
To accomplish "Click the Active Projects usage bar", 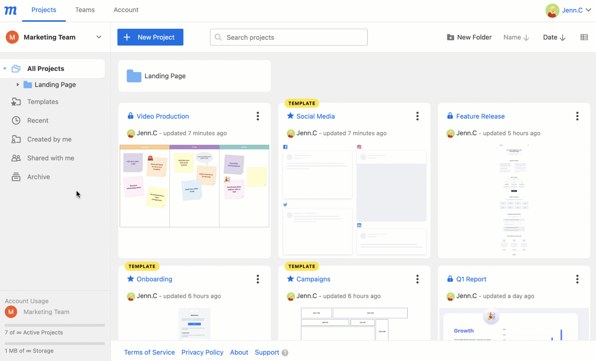I will [x=54, y=325].
